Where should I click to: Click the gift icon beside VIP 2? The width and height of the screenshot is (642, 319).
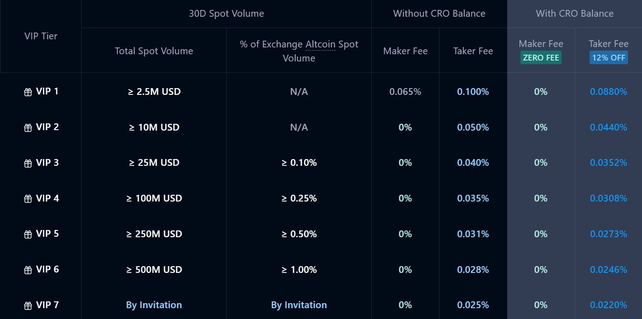tap(28, 128)
